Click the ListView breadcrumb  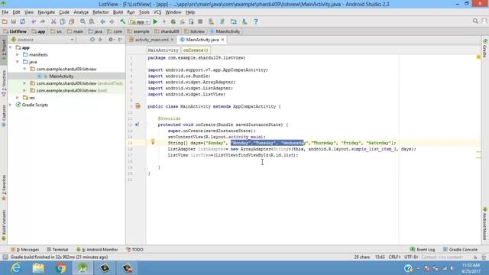coord(15,31)
